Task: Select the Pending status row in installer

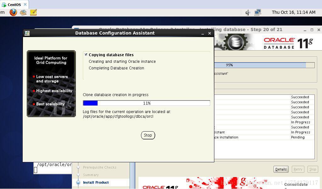Action: click(x=264, y=138)
